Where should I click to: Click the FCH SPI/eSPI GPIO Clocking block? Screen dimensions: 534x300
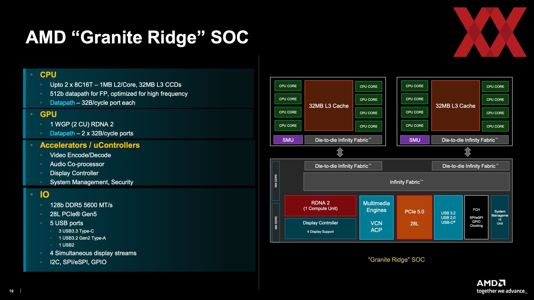tap(476, 217)
